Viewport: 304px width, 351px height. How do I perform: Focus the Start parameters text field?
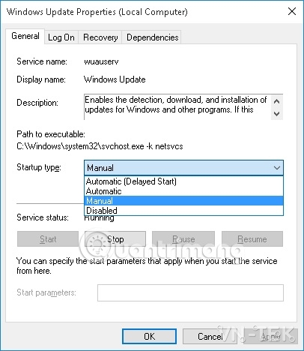(190, 292)
